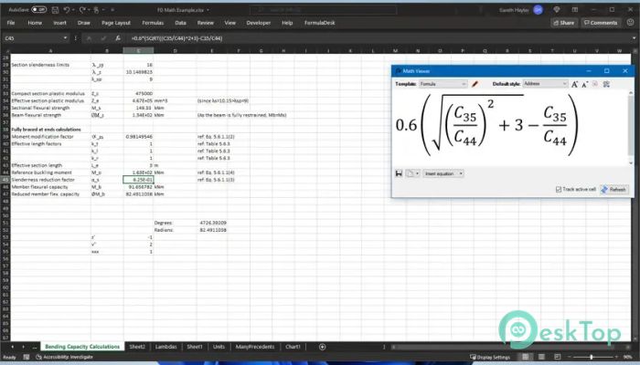
Task: Click the Undo arrow icon
Action: [66, 9]
